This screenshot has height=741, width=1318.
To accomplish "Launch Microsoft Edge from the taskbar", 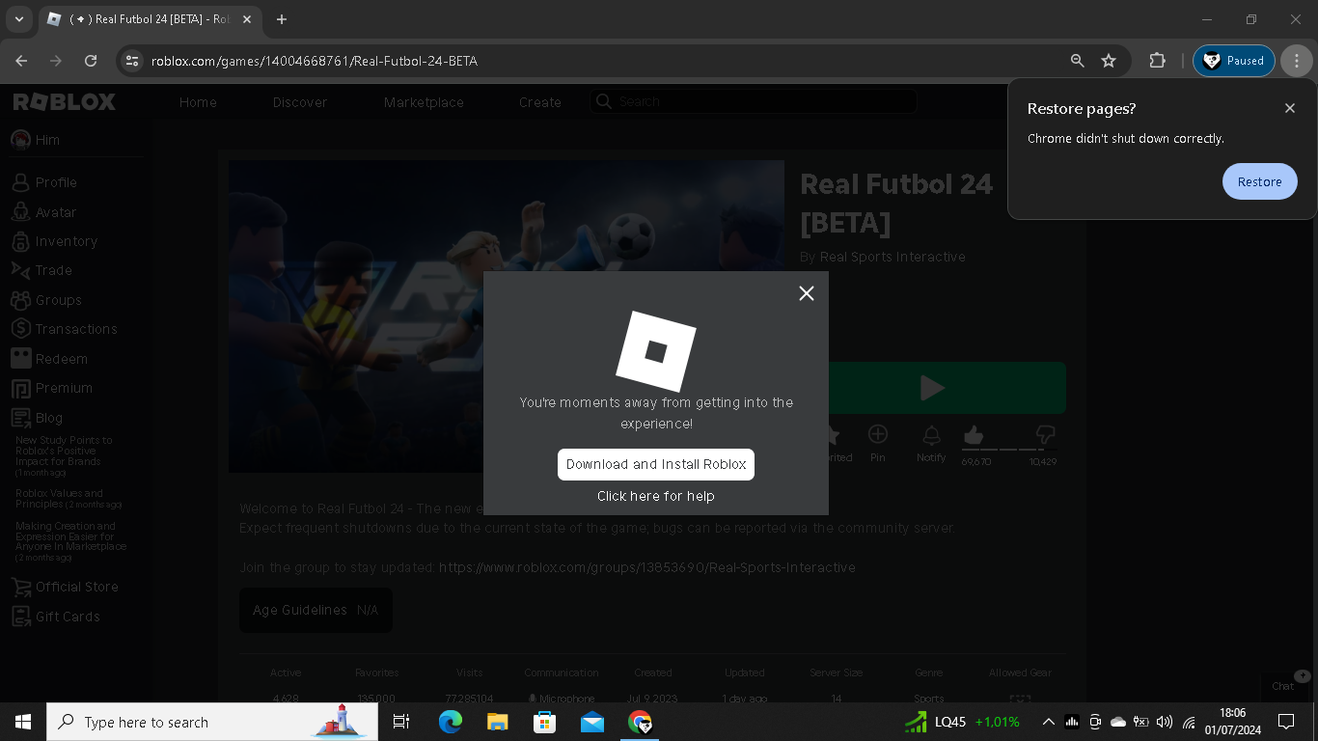I will click(x=451, y=722).
